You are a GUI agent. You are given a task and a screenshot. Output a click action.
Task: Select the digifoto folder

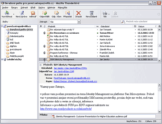[12, 46]
